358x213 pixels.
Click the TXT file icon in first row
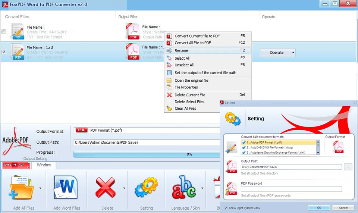18,31
